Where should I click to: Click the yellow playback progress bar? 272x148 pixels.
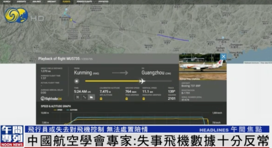[x=112, y=81]
